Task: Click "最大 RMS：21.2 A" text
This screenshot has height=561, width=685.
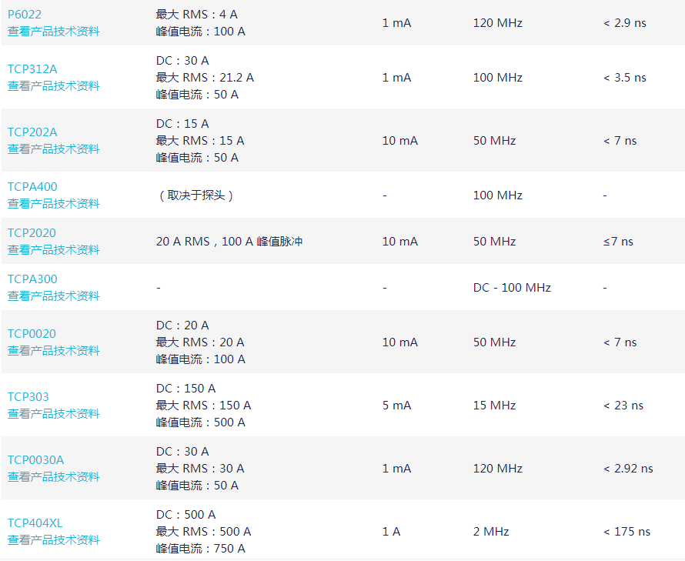Action: 205,77
